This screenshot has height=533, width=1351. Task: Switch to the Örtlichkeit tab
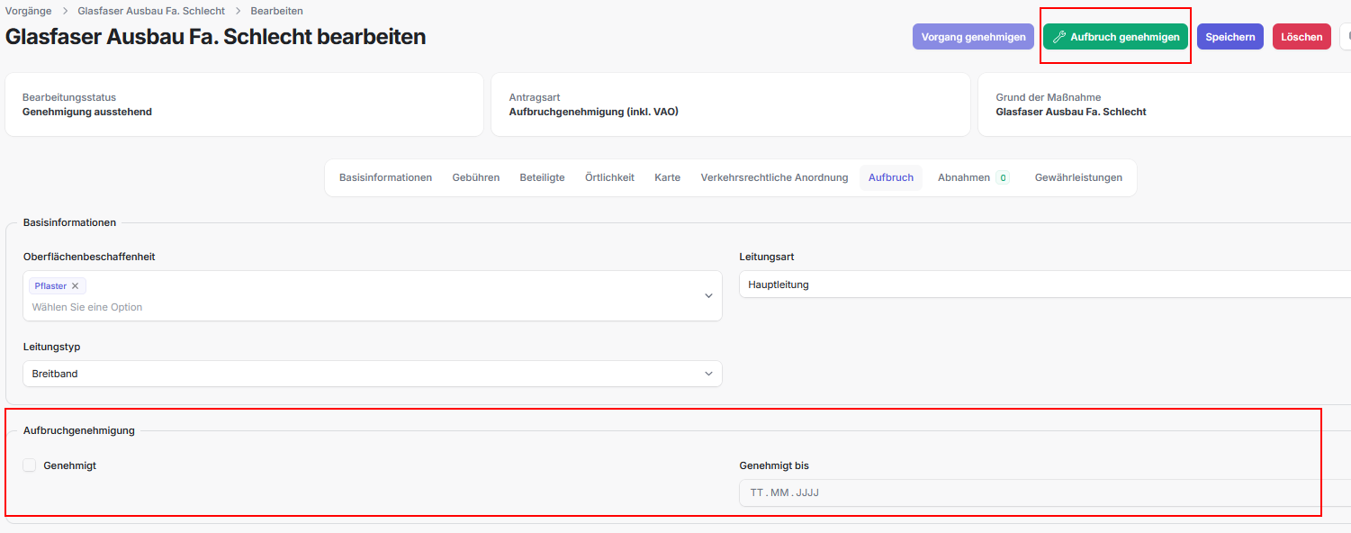[x=609, y=178]
